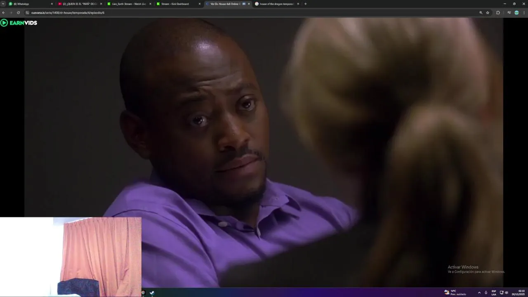Open the page zoom indicator
The width and height of the screenshot is (528, 297).
[x=481, y=13]
